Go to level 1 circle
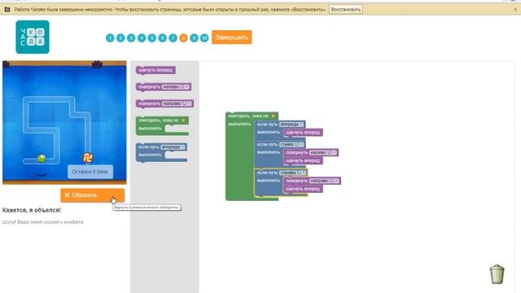 (110, 38)
